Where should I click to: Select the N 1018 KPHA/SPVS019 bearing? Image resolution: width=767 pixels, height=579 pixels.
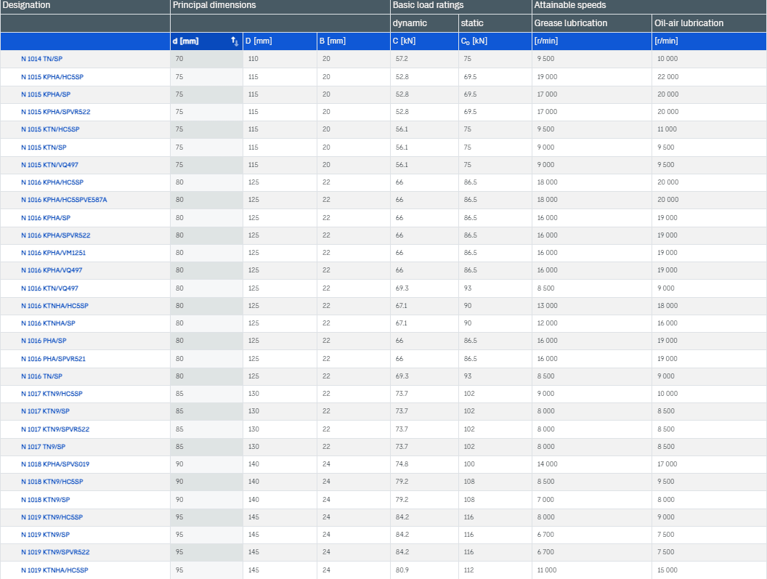pos(55,464)
